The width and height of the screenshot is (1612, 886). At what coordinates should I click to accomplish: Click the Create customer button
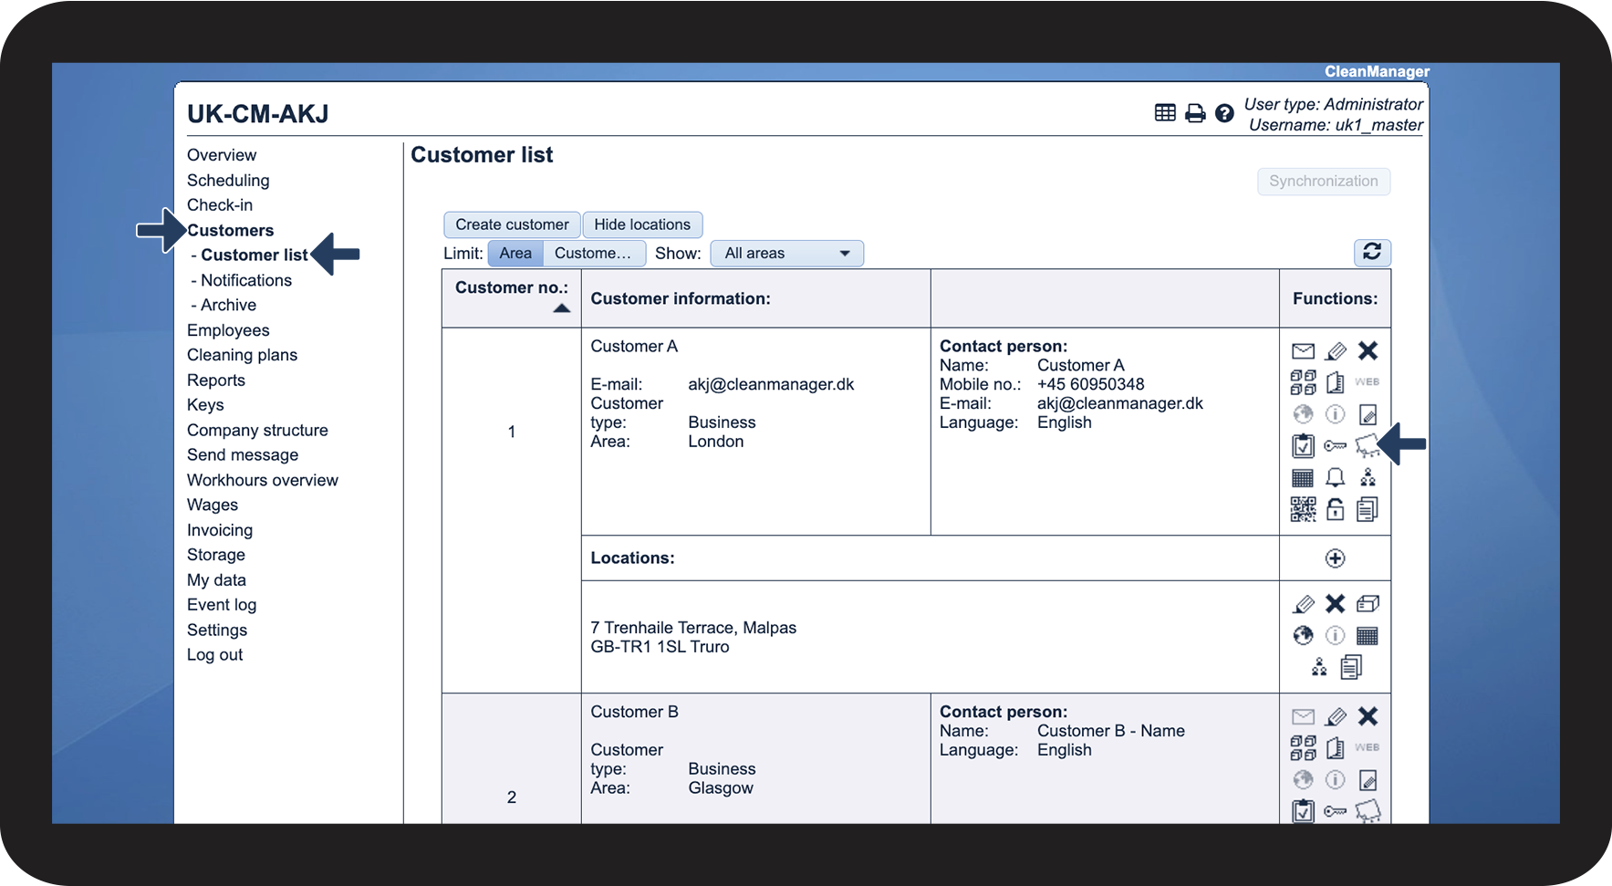[512, 224]
